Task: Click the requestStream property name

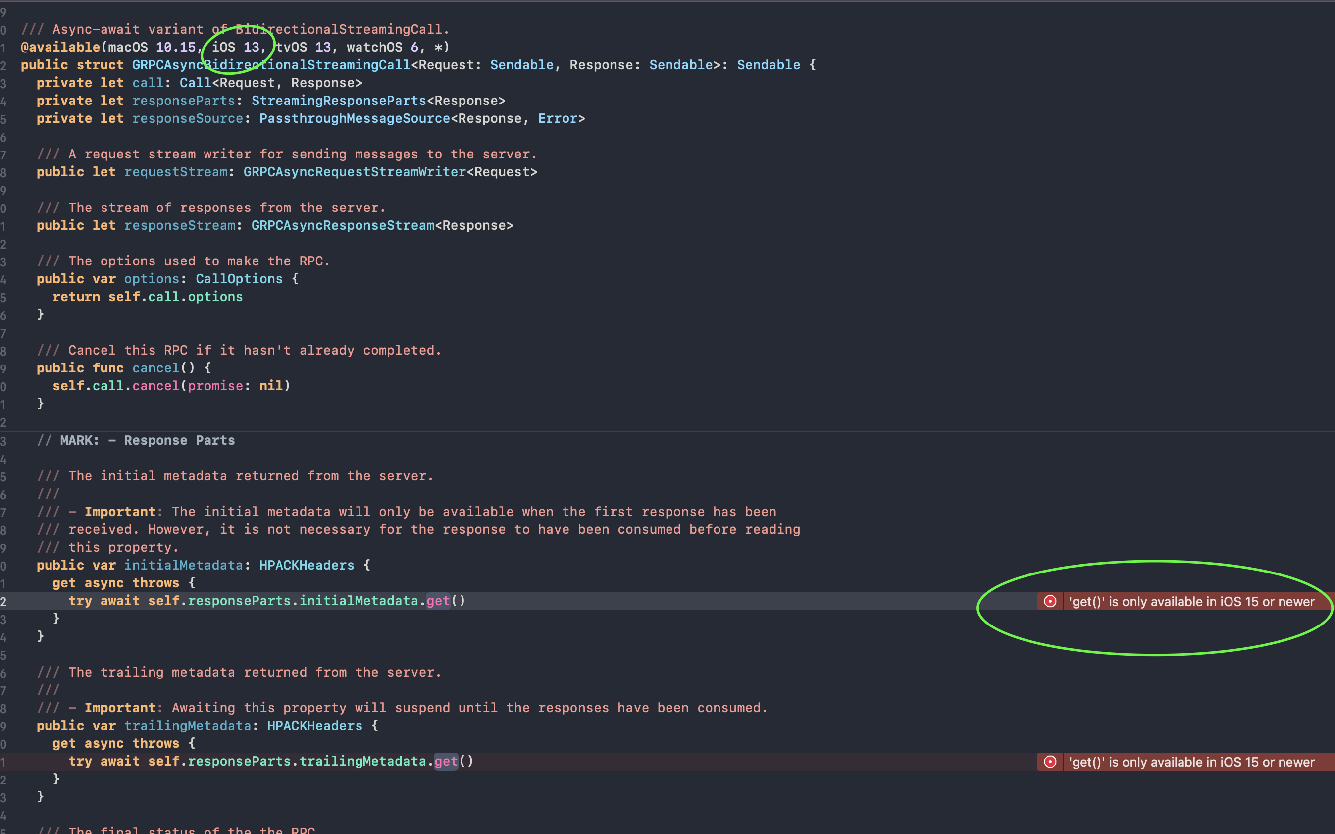Action: click(x=176, y=172)
